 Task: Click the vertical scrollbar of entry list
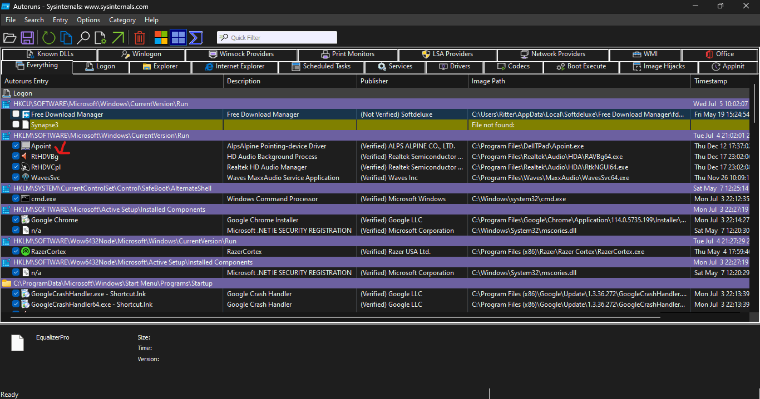pyautogui.click(x=754, y=104)
